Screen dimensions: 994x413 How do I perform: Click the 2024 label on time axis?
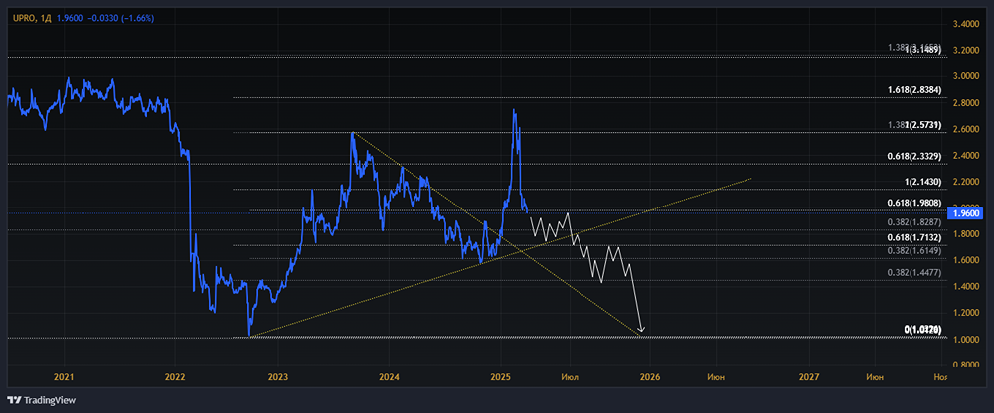pos(389,378)
